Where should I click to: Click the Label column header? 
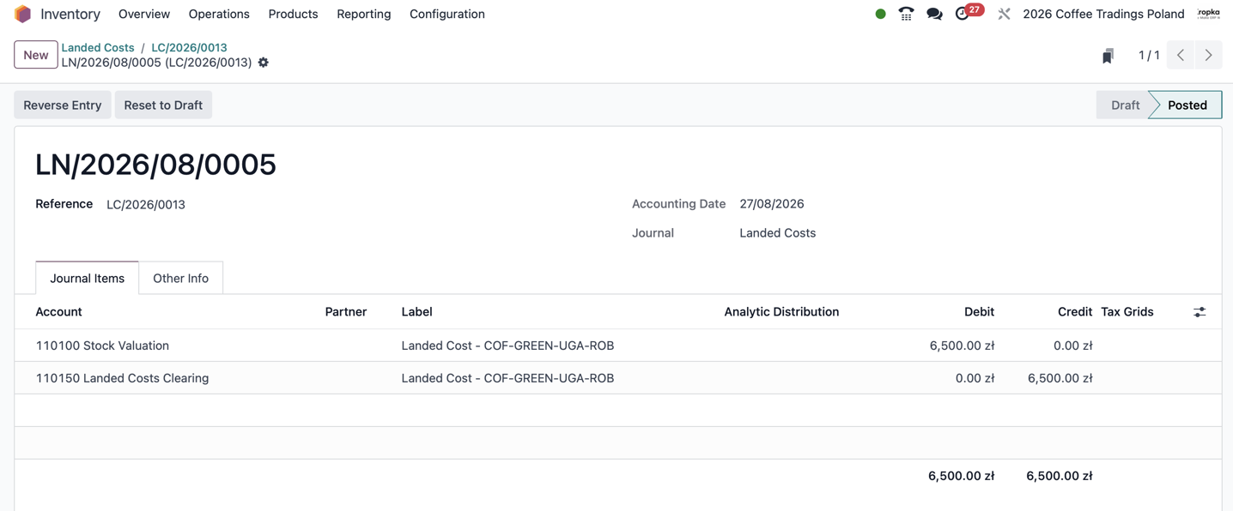416,312
